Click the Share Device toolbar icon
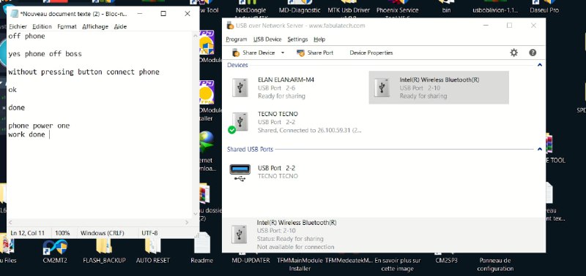 [x=235, y=53]
